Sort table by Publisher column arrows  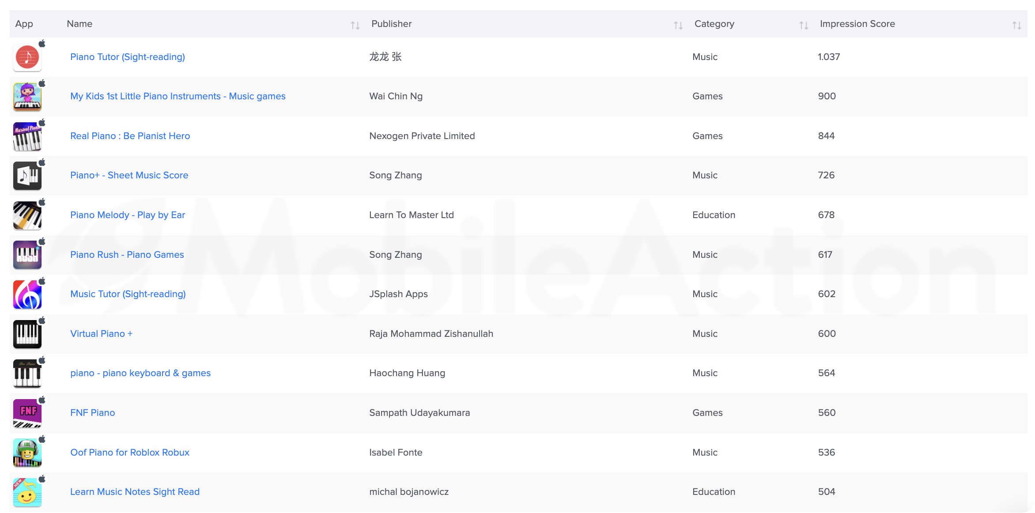pos(678,25)
